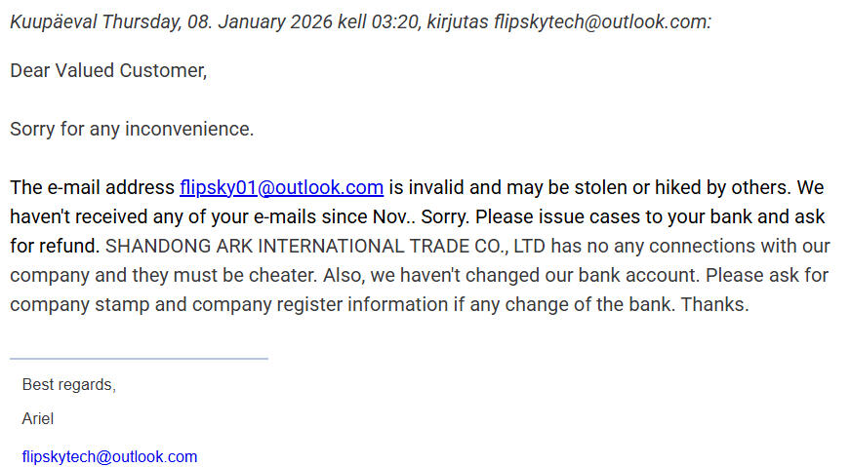Click the "Dear Valued Customer," greeting
This screenshot has width=851, height=467.
(108, 71)
